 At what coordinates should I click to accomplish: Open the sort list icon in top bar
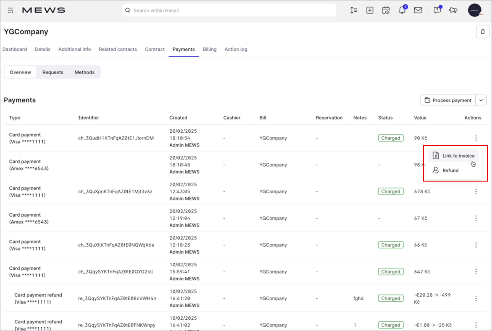pyautogui.click(x=354, y=10)
